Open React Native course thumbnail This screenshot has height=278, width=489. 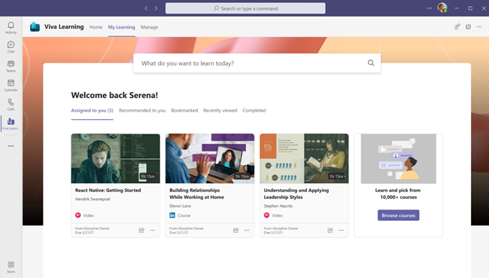tap(115, 158)
